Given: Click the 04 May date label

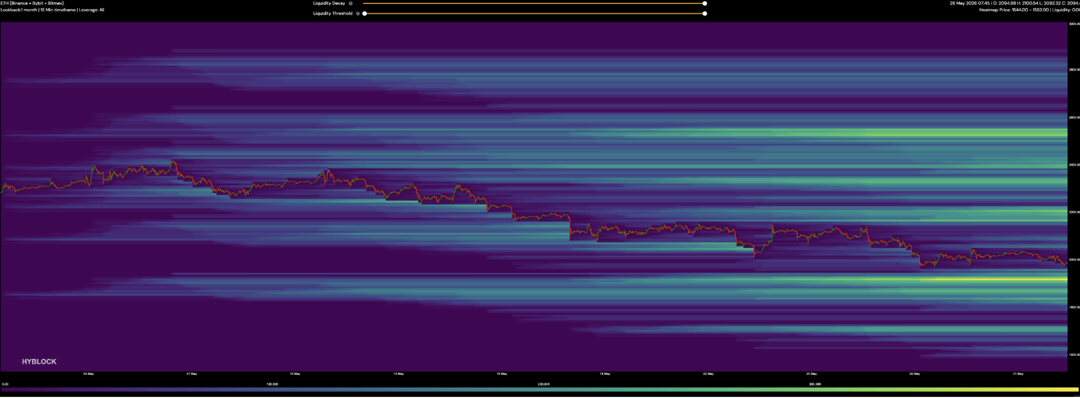Looking at the screenshot, I should pos(88,374).
